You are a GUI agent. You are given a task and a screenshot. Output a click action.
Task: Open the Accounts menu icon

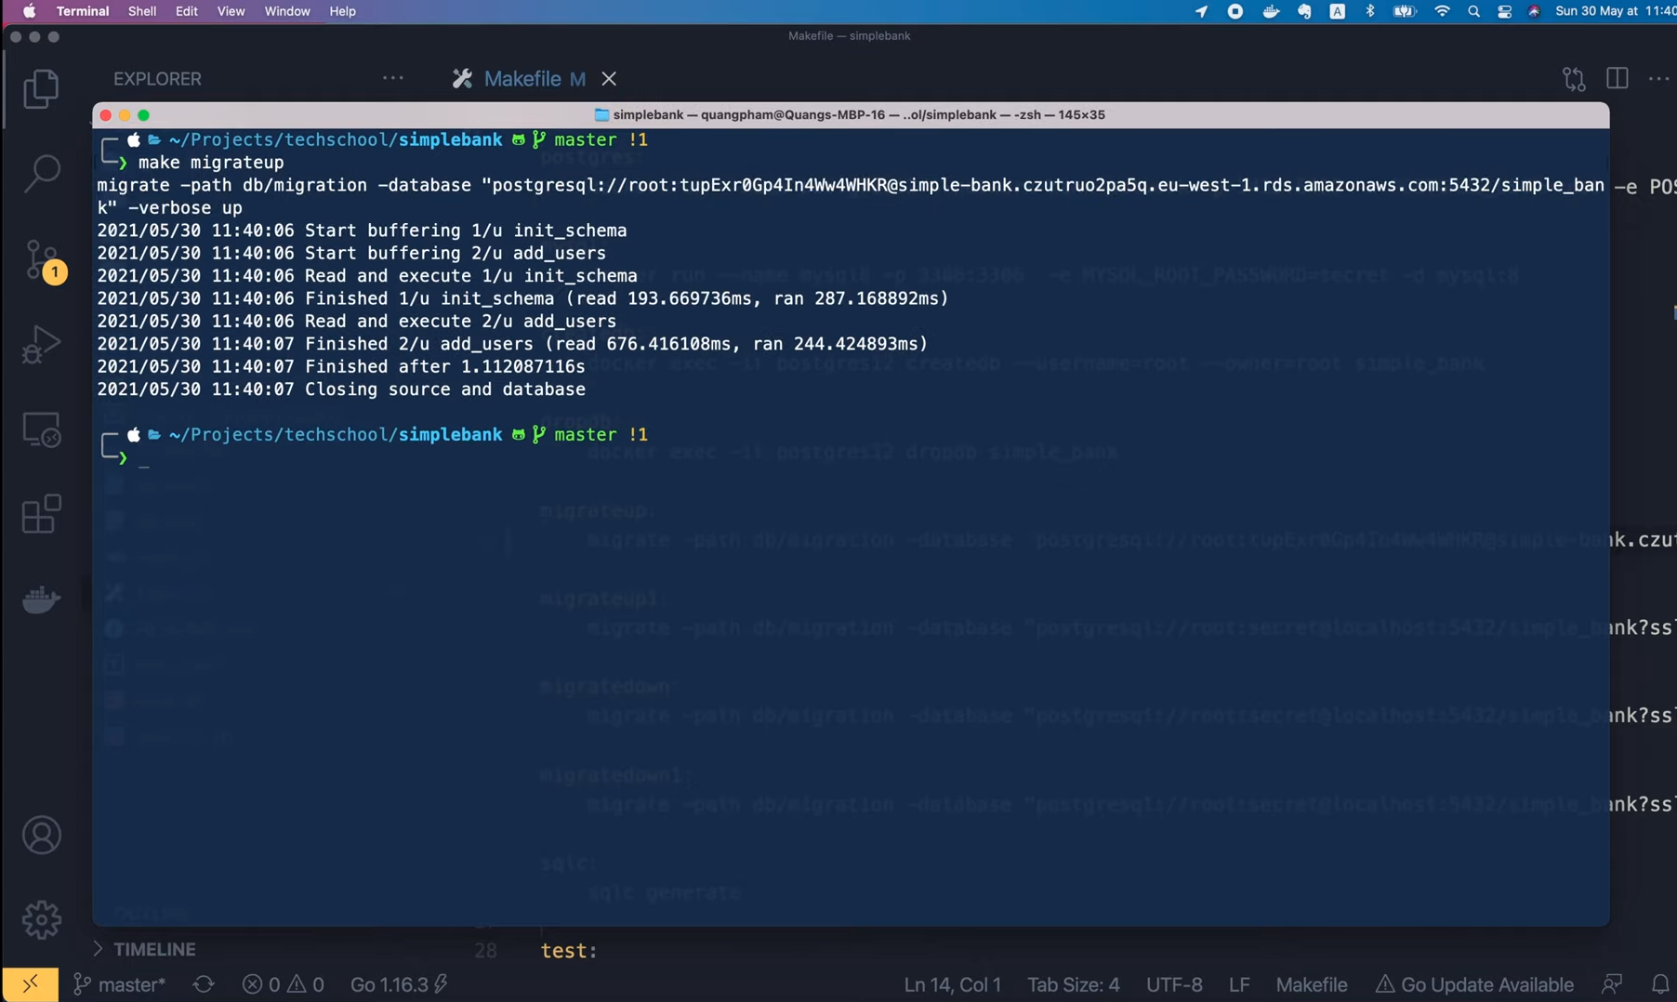click(41, 835)
